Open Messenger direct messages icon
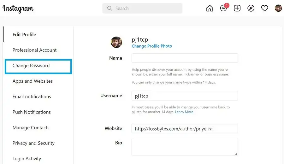Image resolution: width=284 pixels, height=164 pixels. point(223,9)
